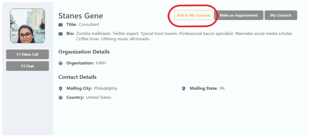Start a 1:1 Video Call
Screen dimensions: 309x139
[27, 54]
